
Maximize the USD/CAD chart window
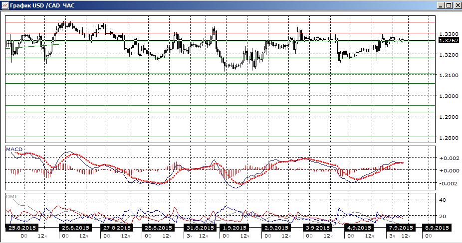[x=449, y=5]
